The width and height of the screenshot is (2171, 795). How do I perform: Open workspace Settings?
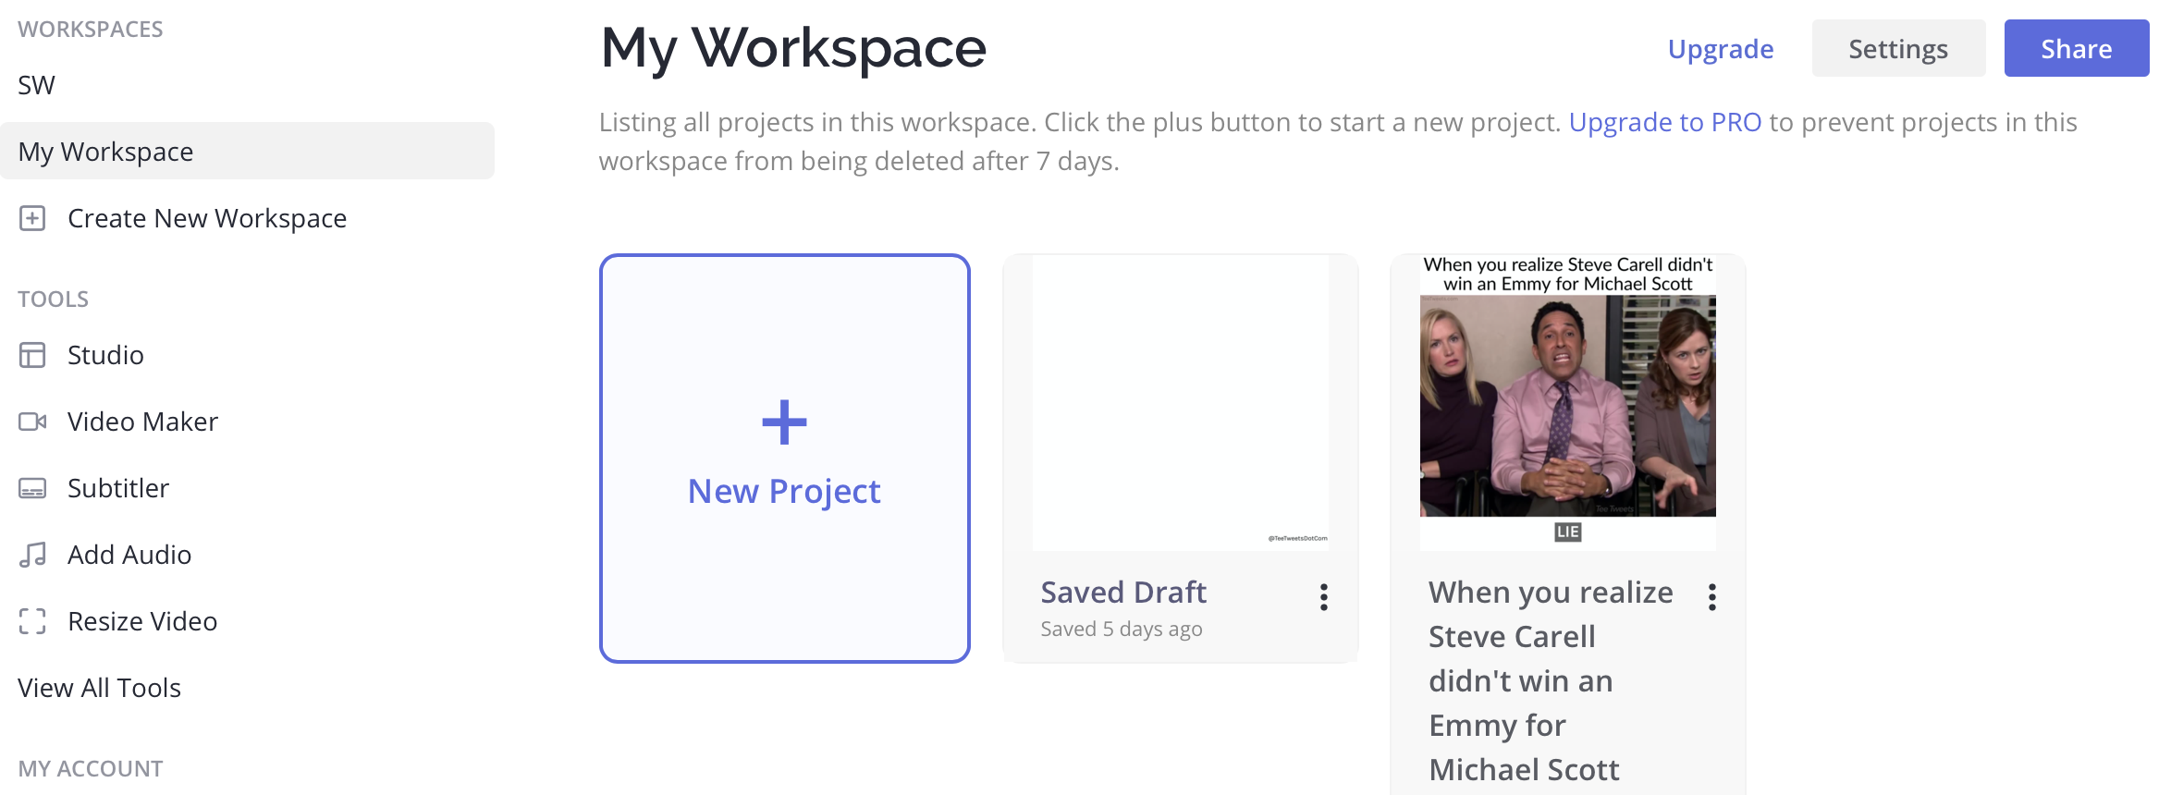(1898, 48)
